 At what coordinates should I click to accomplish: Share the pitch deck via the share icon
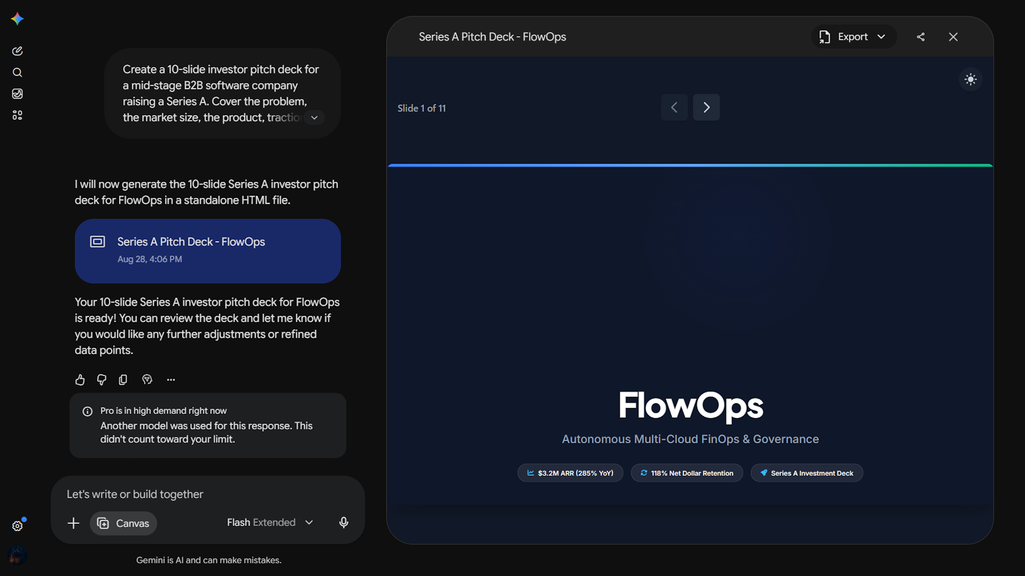click(921, 37)
